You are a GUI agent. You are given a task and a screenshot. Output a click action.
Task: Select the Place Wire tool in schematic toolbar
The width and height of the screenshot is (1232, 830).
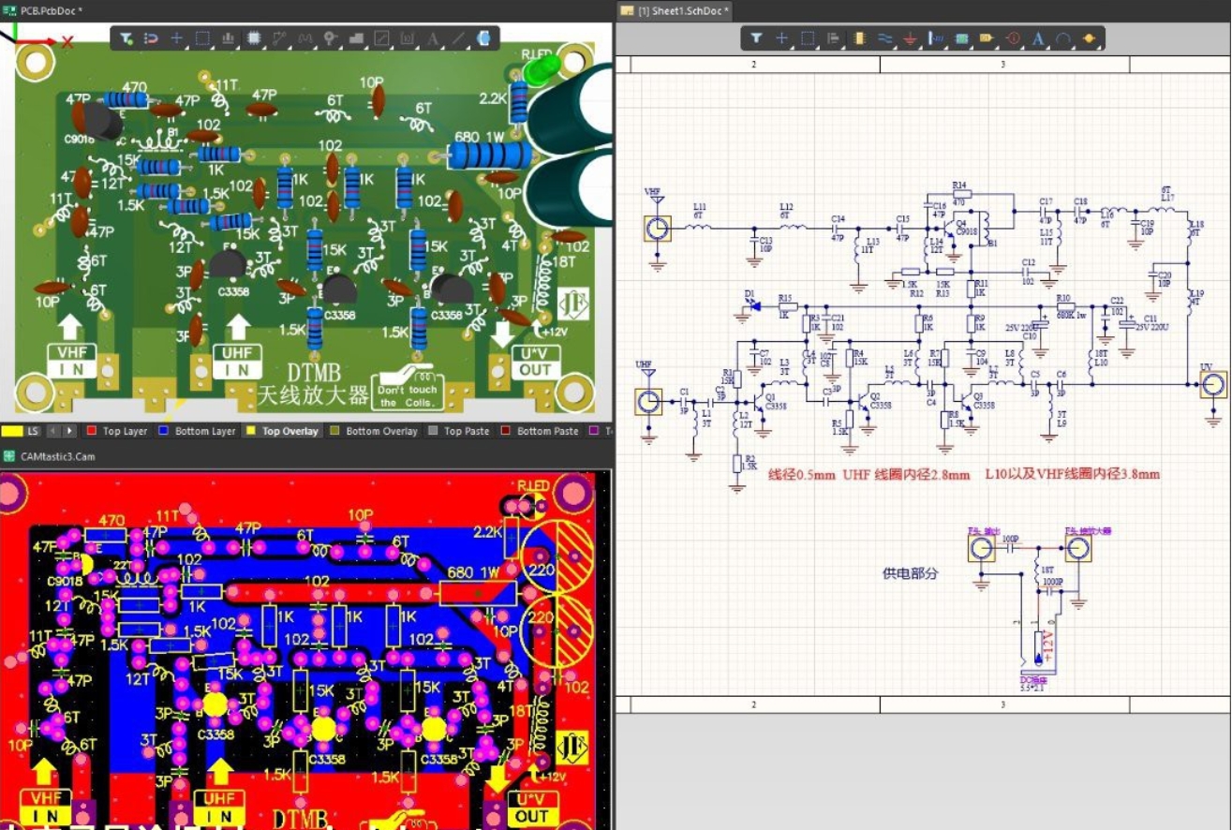point(884,38)
